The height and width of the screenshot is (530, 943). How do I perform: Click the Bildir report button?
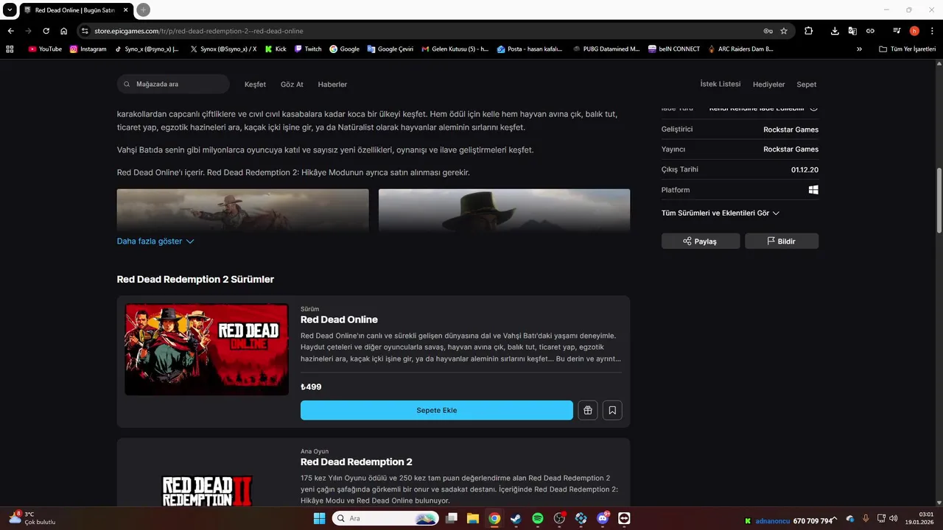(x=782, y=241)
